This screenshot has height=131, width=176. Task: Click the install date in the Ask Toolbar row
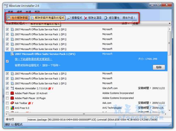click(151, 103)
